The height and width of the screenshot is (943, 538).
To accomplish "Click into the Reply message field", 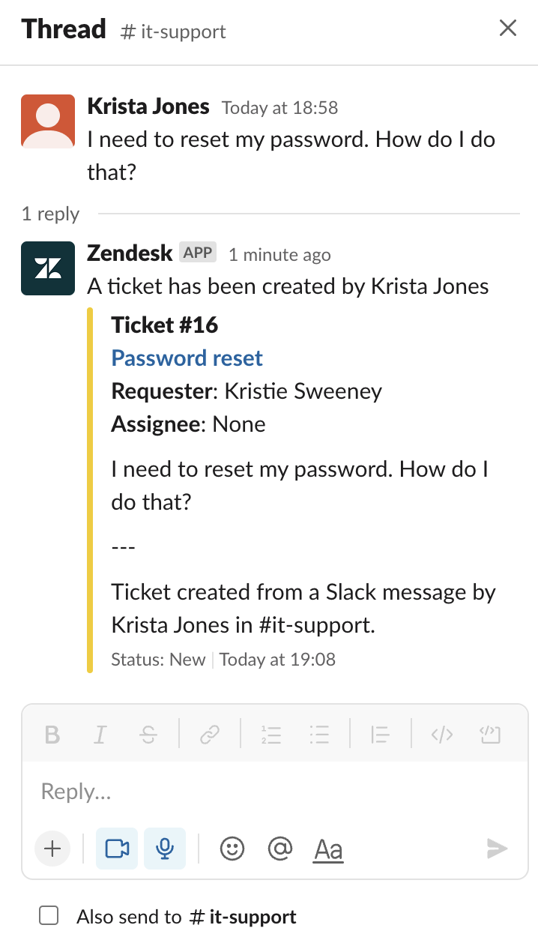I will [x=275, y=792].
